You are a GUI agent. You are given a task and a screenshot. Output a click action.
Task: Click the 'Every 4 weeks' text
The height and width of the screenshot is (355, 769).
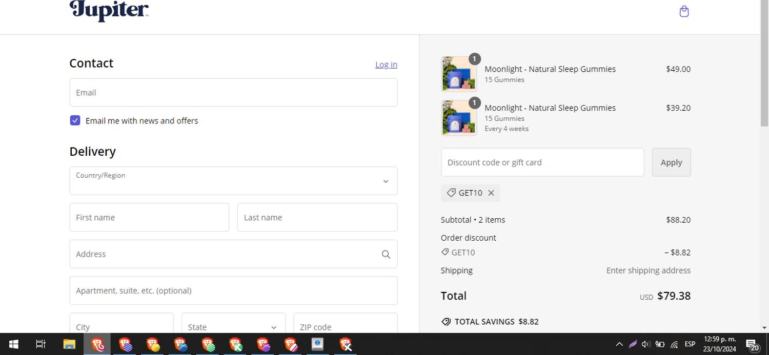pos(507,129)
